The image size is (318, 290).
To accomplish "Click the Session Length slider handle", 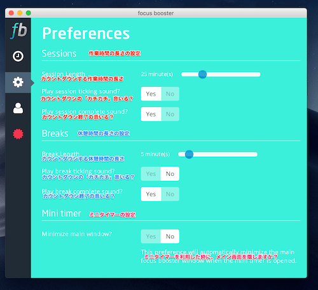I will 202,75.
